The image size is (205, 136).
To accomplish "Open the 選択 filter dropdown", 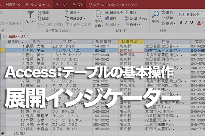I will (72, 13).
